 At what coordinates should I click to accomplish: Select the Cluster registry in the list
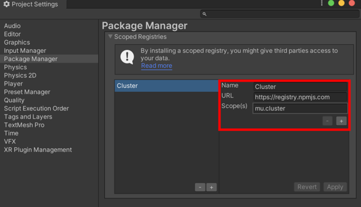point(166,86)
